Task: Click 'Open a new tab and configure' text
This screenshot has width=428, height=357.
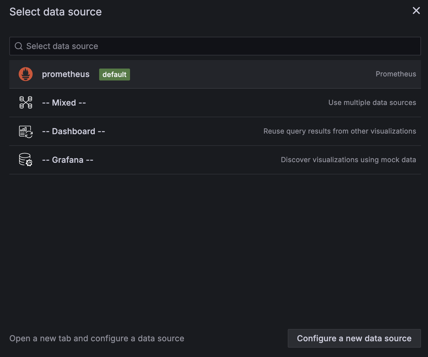Action: (97, 338)
